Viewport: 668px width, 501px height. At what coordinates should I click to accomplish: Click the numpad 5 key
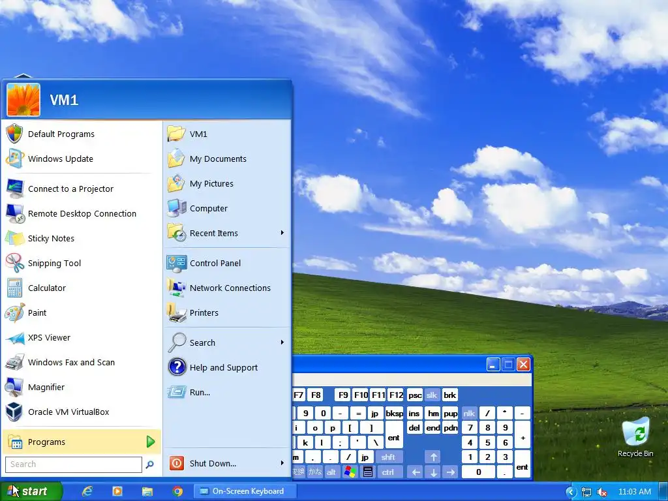click(488, 442)
